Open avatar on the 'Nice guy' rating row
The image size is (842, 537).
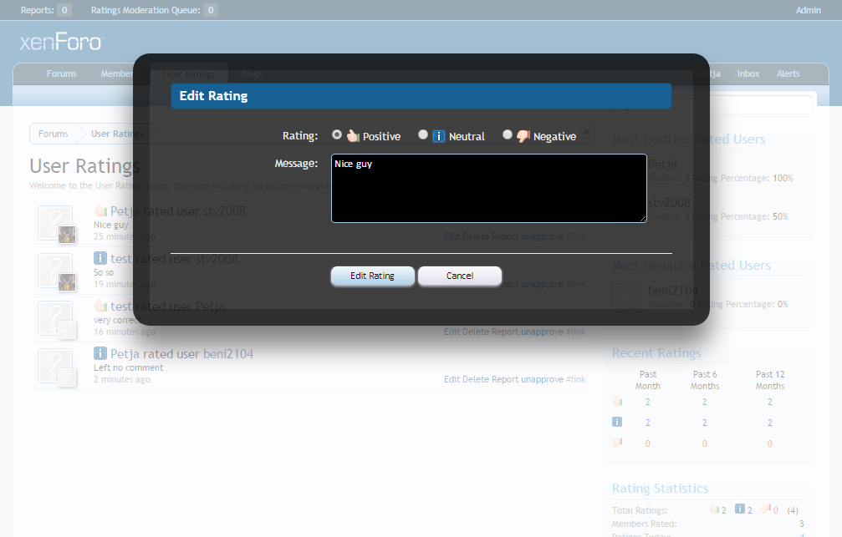coord(55,223)
